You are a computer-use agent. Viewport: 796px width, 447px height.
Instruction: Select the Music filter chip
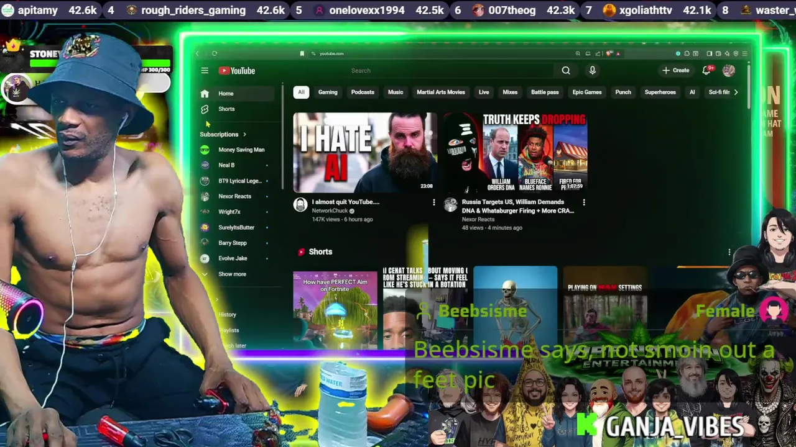396,92
